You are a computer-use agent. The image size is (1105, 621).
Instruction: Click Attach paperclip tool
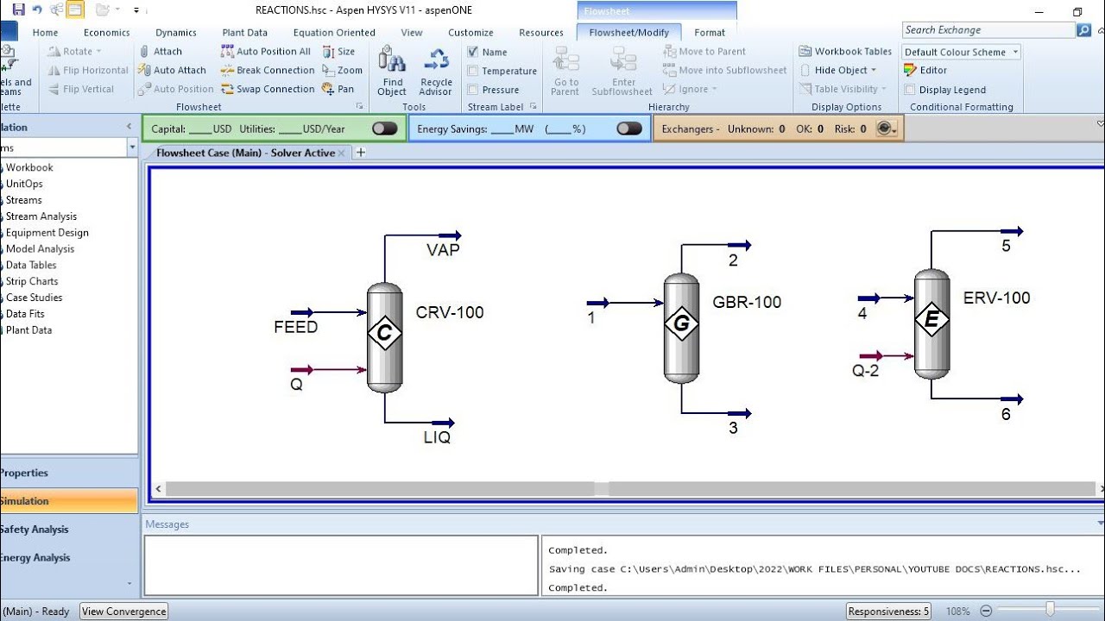tap(160, 52)
